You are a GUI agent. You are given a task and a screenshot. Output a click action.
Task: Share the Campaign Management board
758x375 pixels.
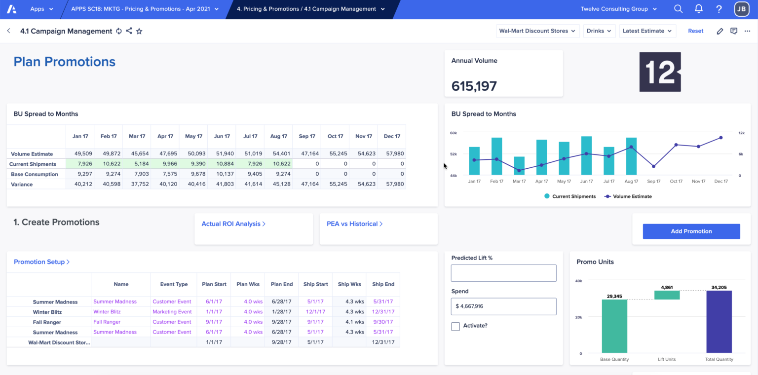click(x=129, y=31)
